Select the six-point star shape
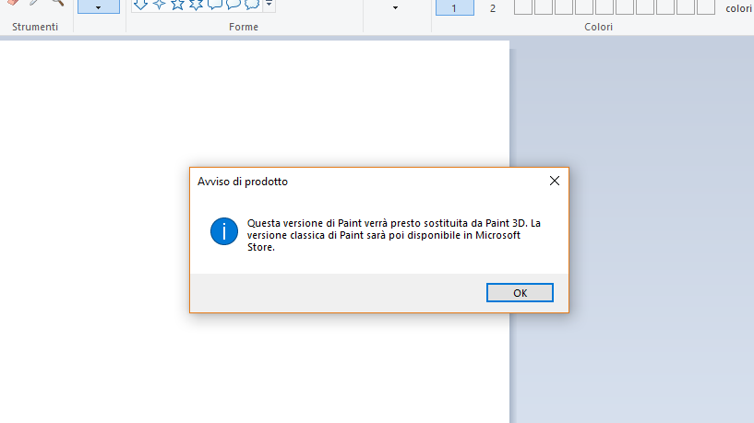Image resolution: width=754 pixels, height=423 pixels. pos(196,5)
